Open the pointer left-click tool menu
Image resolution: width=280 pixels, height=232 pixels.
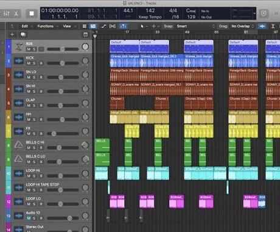[x=144, y=26]
